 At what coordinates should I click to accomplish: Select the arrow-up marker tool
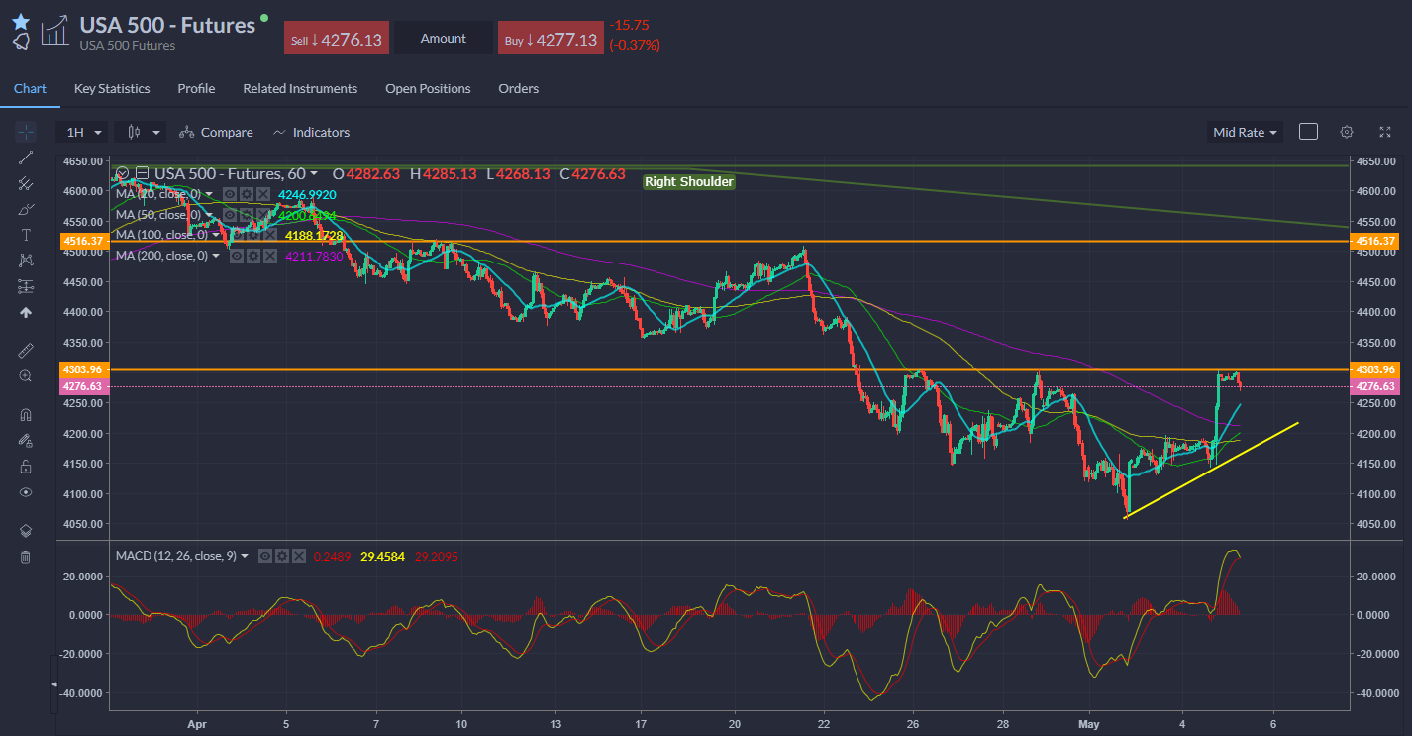(26, 312)
